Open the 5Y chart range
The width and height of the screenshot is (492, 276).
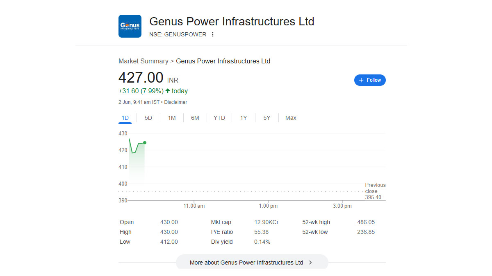267,118
